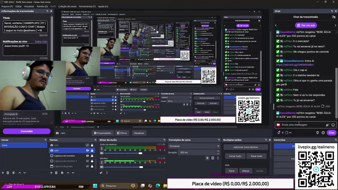Open the discord.gg chat link
This screenshot has width=338, height=190.
click(x=295, y=65)
